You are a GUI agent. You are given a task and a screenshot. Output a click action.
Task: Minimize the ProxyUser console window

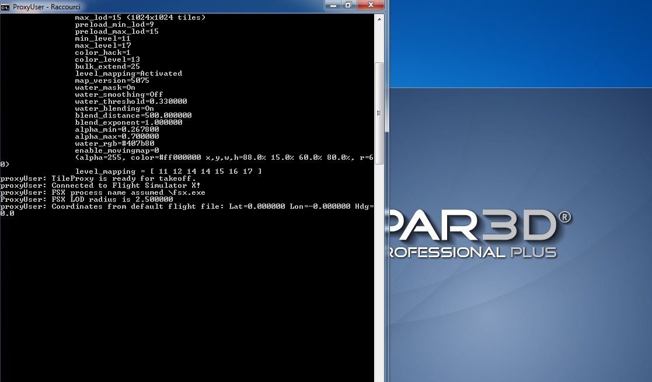tap(333, 5)
